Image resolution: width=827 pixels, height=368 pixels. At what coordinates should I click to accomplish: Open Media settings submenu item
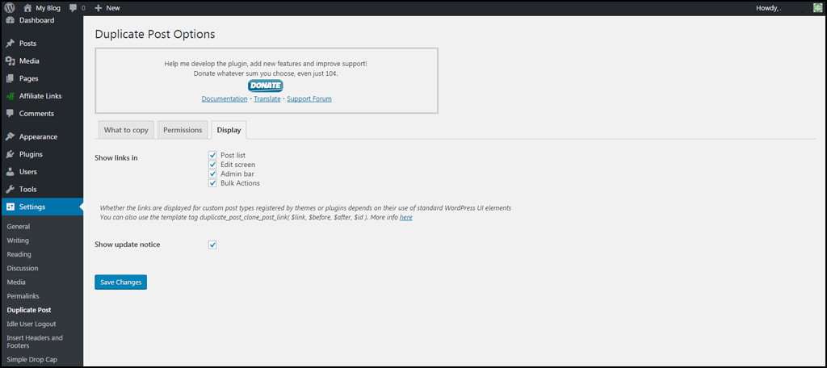point(16,282)
